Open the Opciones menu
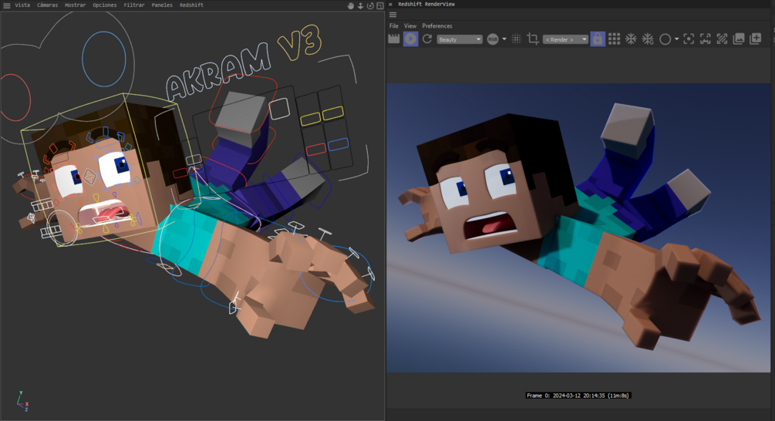 (x=105, y=5)
